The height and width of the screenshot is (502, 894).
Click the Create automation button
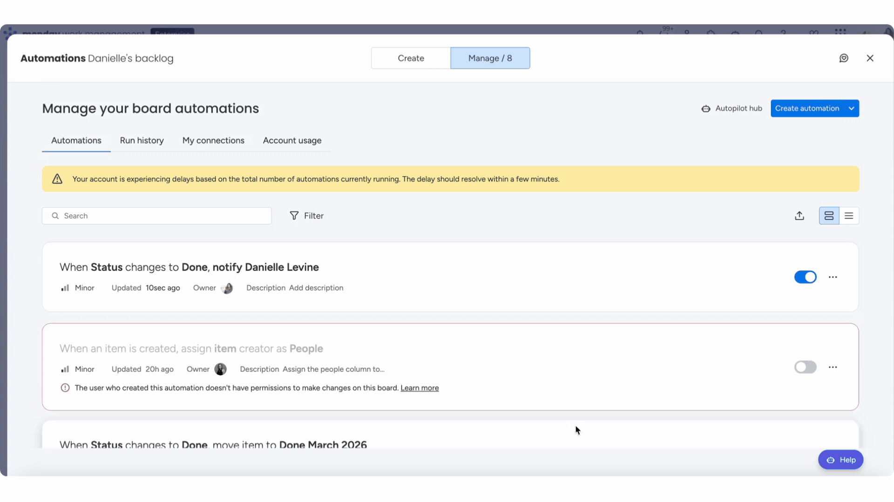click(807, 108)
